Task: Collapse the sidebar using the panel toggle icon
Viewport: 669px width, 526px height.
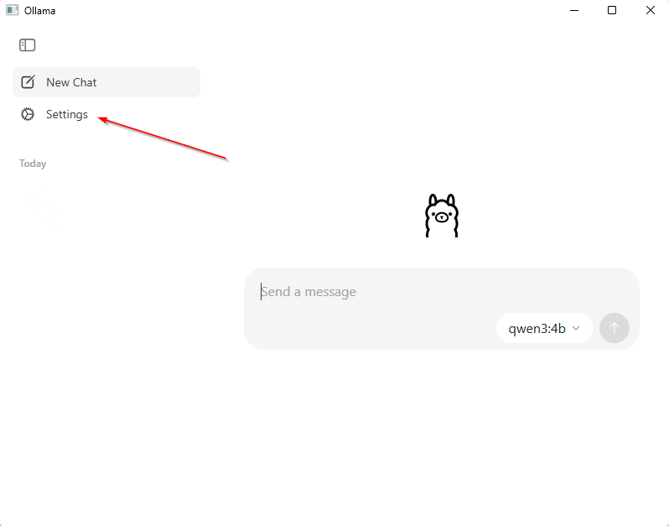Action: pyautogui.click(x=28, y=44)
